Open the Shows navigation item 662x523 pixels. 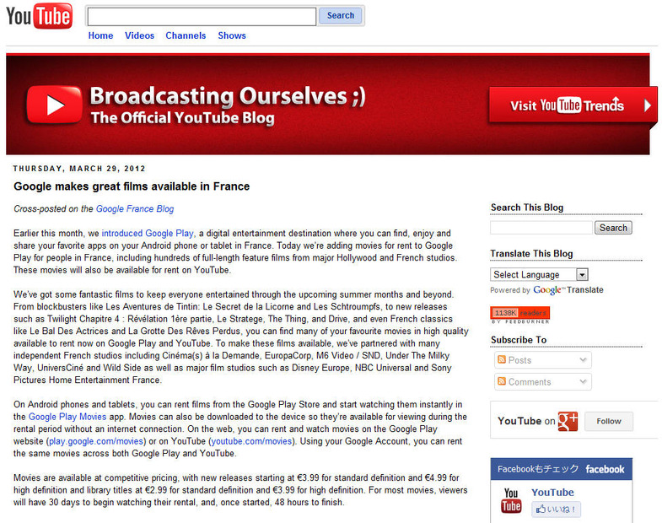[x=232, y=35]
